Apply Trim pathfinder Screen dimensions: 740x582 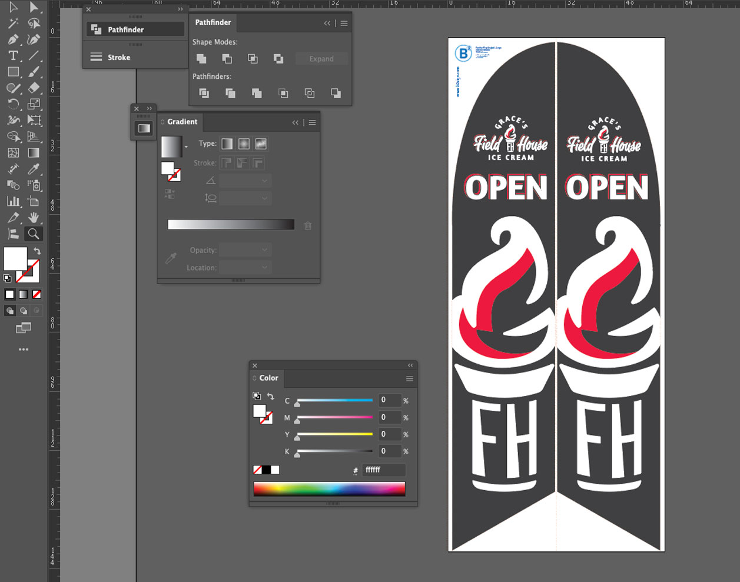(x=230, y=93)
